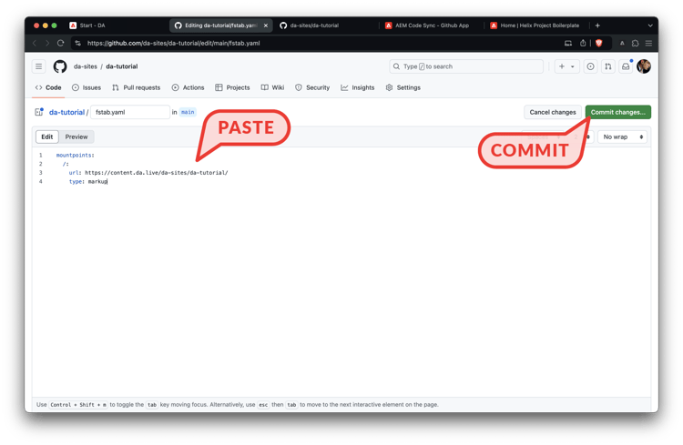Click Cancel changes button

553,112
